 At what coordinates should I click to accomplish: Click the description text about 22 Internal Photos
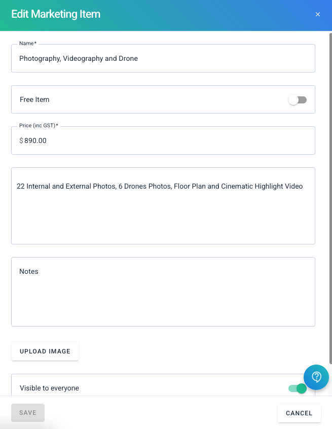coord(160,186)
